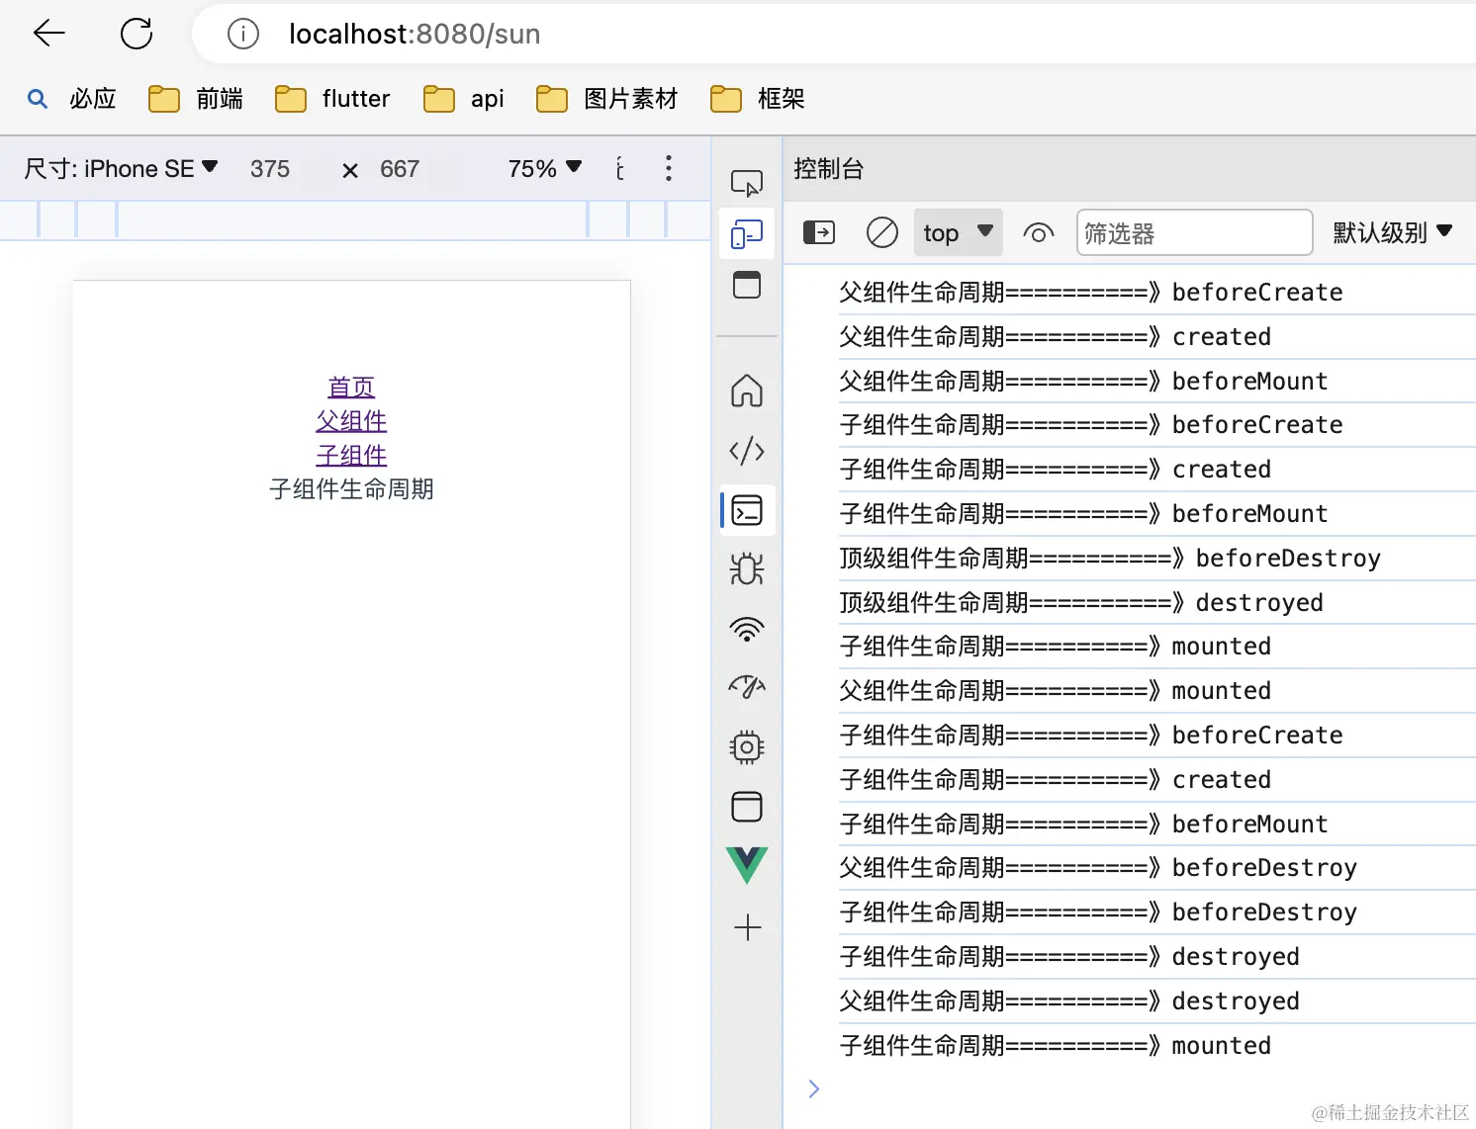Click the 父组件 navigation link
Image resolution: width=1476 pixels, height=1129 pixels.
pos(351,420)
